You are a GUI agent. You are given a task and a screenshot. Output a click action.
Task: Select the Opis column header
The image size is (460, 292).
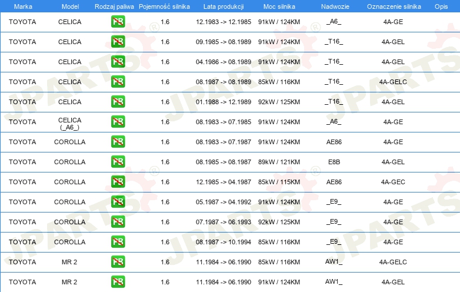pyautogui.click(x=441, y=6)
